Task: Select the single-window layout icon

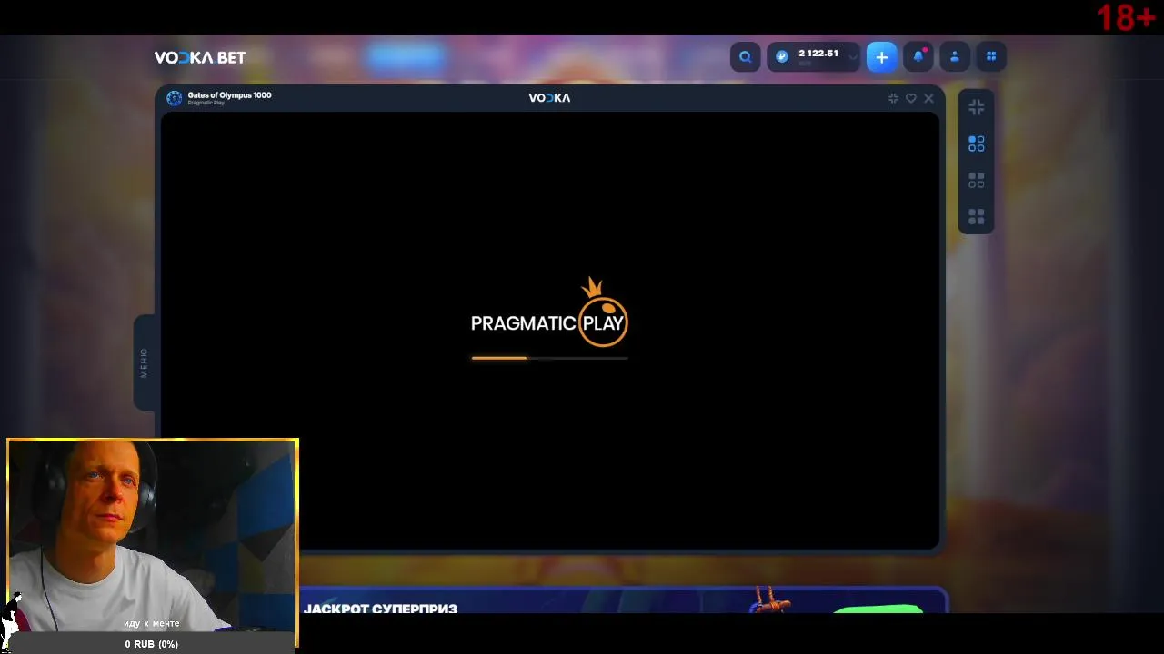Action: 976,144
